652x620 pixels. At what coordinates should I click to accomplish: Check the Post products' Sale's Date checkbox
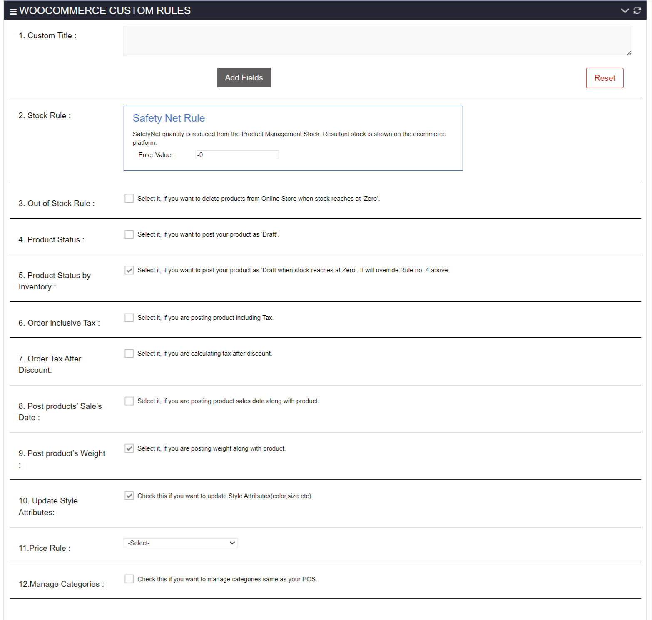(129, 401)
